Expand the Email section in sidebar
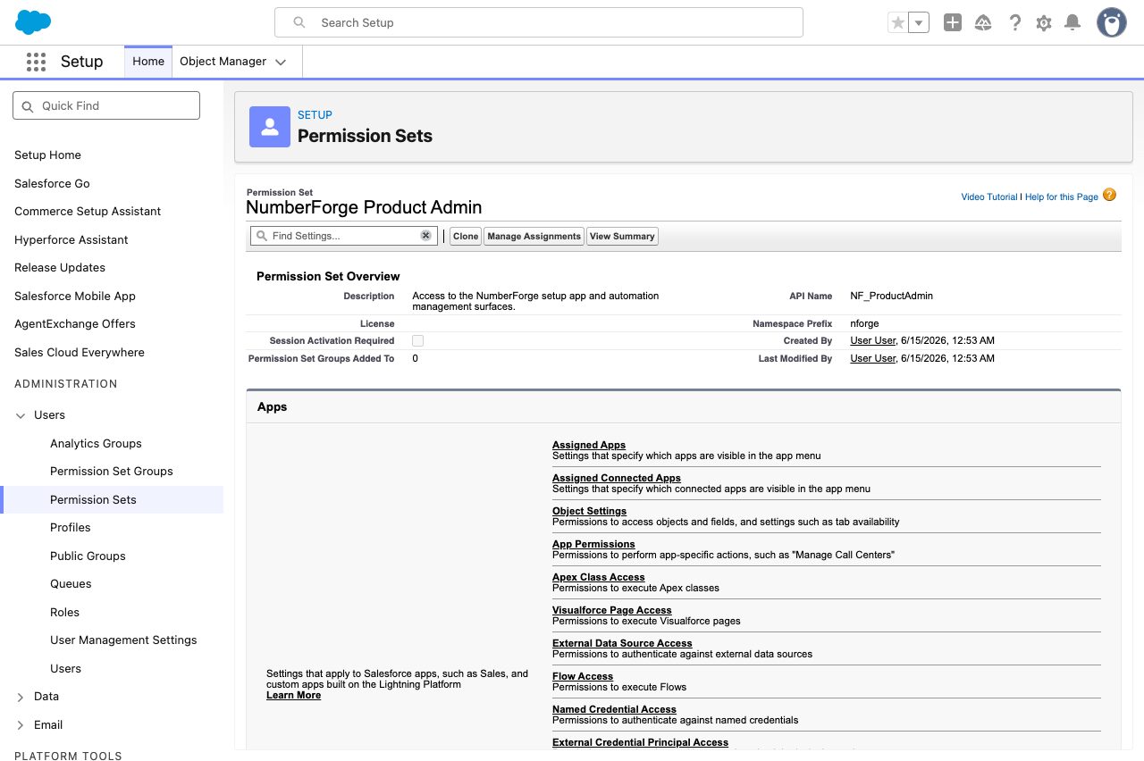Screen dimensions: 1144x761 coord(21,725)
